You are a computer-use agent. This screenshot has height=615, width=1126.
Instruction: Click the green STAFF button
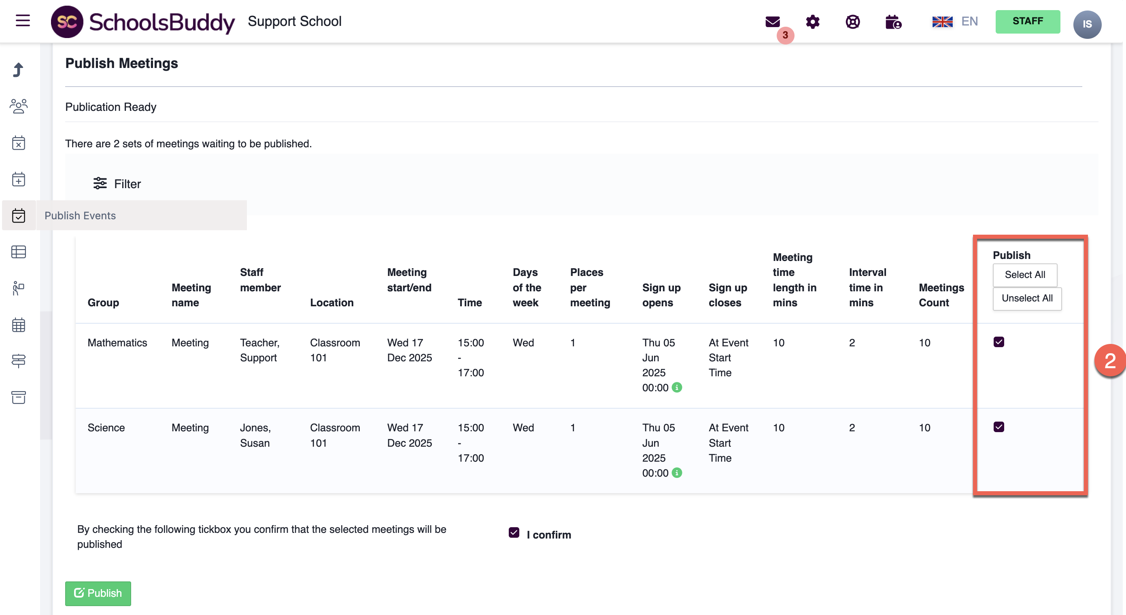pyautogui.click(x=1027, y=21)
